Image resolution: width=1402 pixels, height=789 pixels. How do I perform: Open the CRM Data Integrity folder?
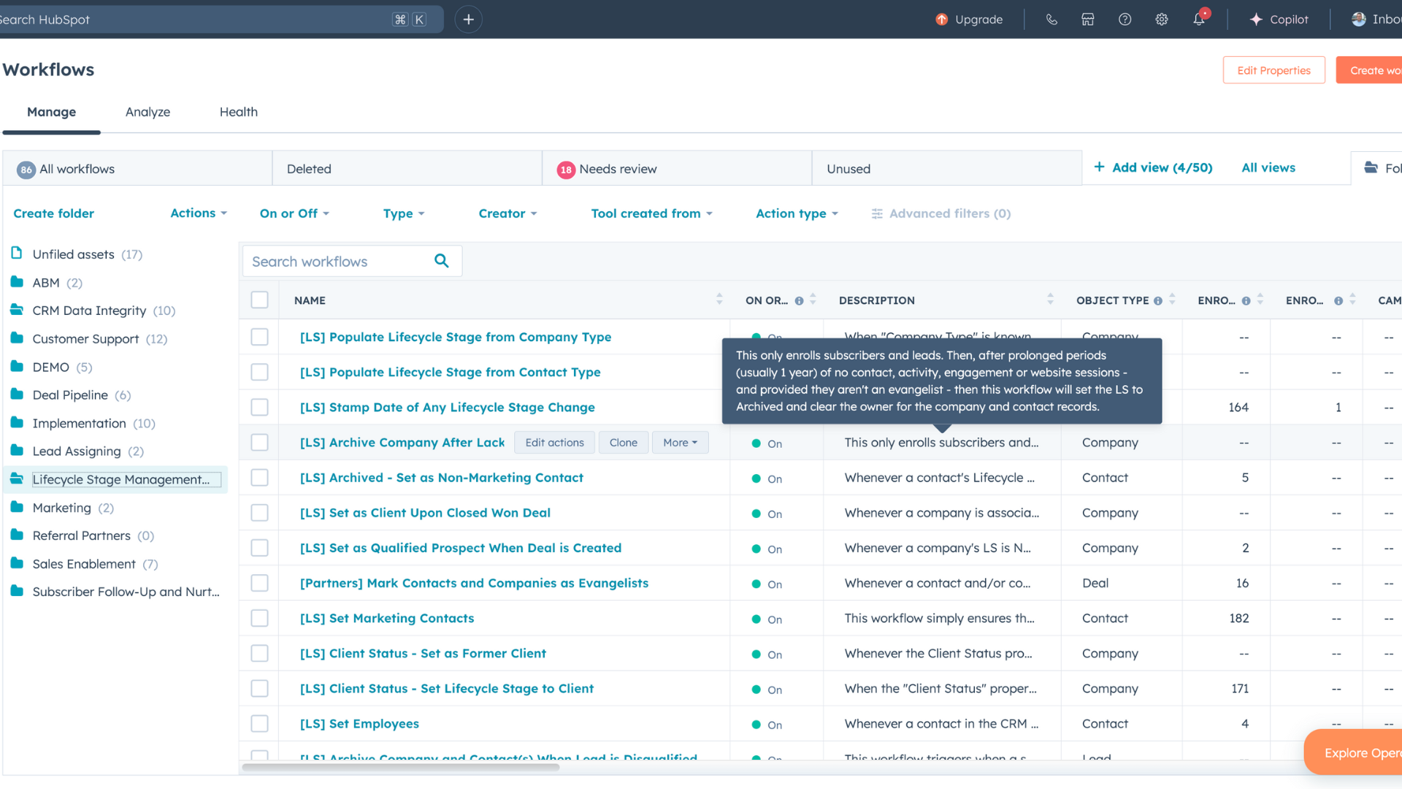click(89, 310)
